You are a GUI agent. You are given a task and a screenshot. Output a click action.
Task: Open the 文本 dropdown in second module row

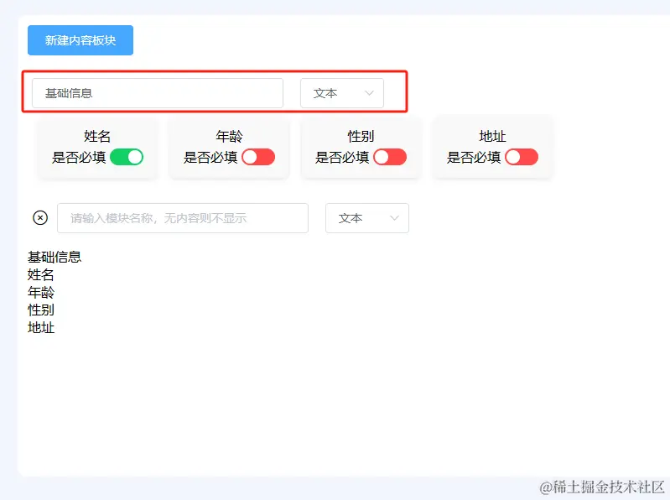(367, 218)
